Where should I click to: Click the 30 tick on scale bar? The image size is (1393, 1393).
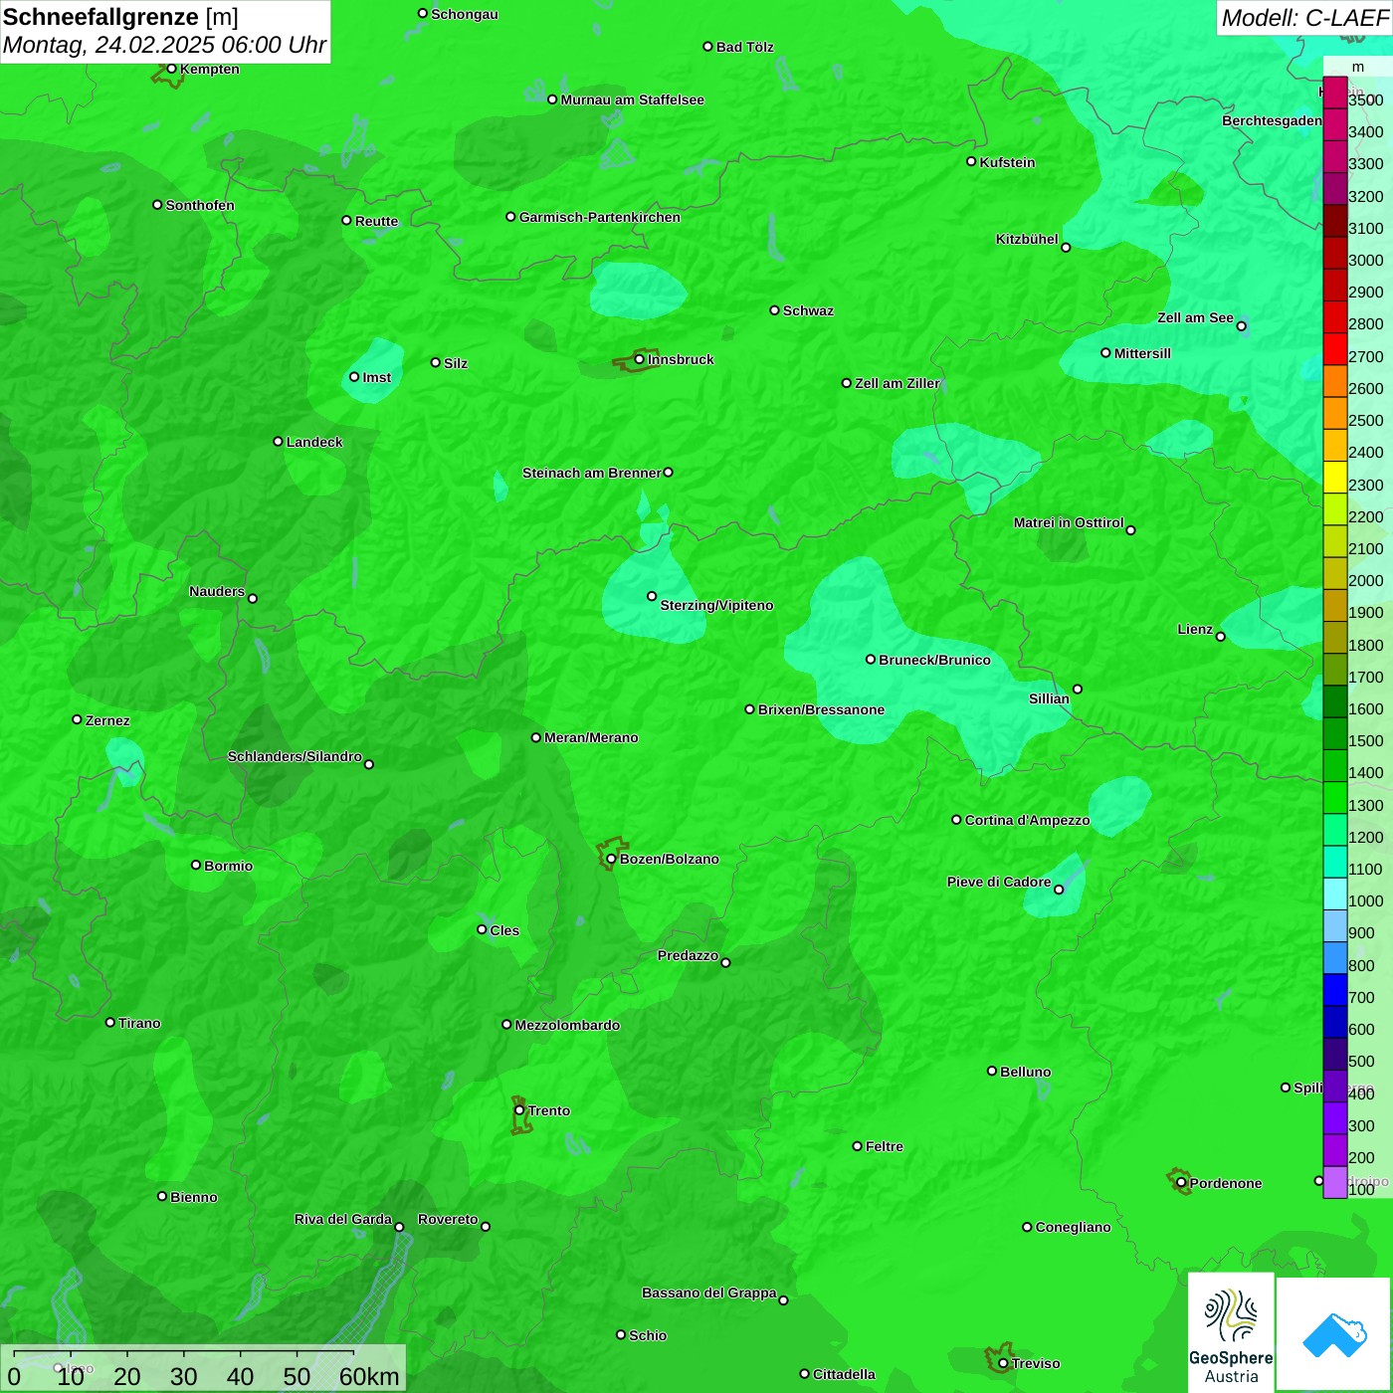[183, 1376]
